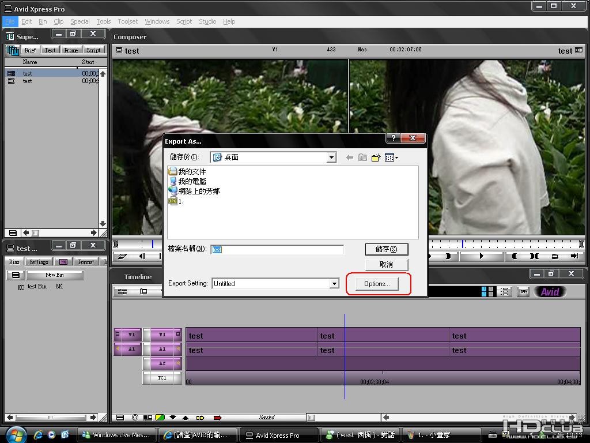Click the Timeline scale slider handle
Image resolution: width=590 pixels, height=443 pixels.
point(311,418)
